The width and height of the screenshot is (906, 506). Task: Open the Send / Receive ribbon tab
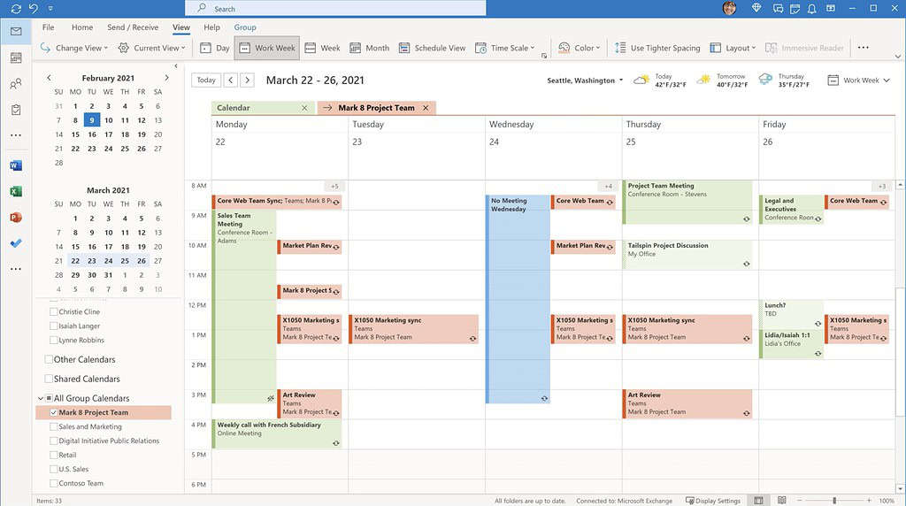point(133,27)
